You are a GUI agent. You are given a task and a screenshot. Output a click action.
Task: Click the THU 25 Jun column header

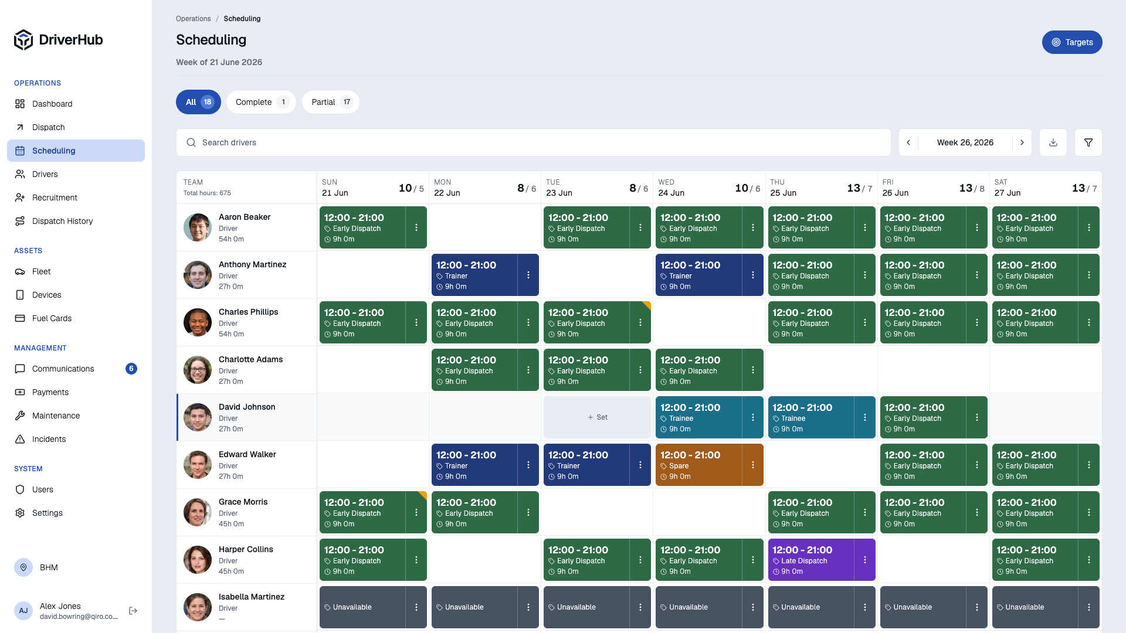pyautogui.click(x=821, y=188)
